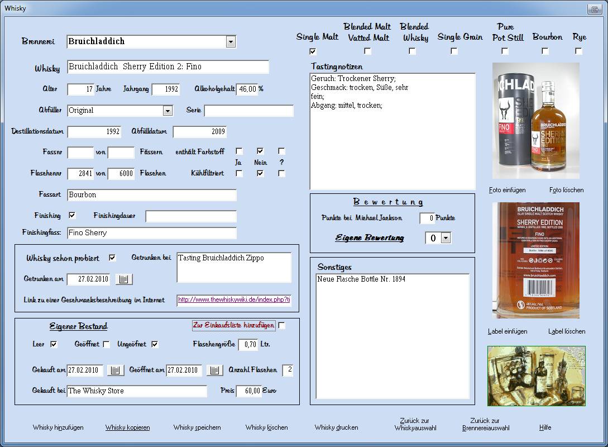This screenshot has width=608, height=447.
Task: Toggle the Single Malt checkbox
Action: click(313, 51)
